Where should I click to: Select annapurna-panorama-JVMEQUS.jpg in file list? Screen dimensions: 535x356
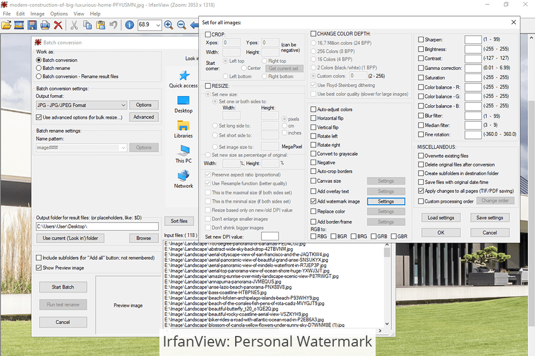pyautogui.click(x=223, y=281)
